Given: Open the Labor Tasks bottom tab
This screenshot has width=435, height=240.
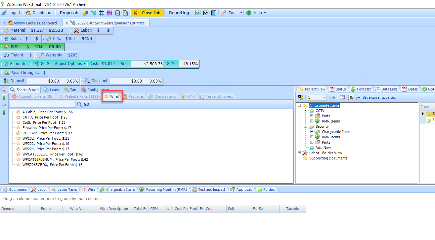Looking at the screenshot, I should click(x=64, y=189).
